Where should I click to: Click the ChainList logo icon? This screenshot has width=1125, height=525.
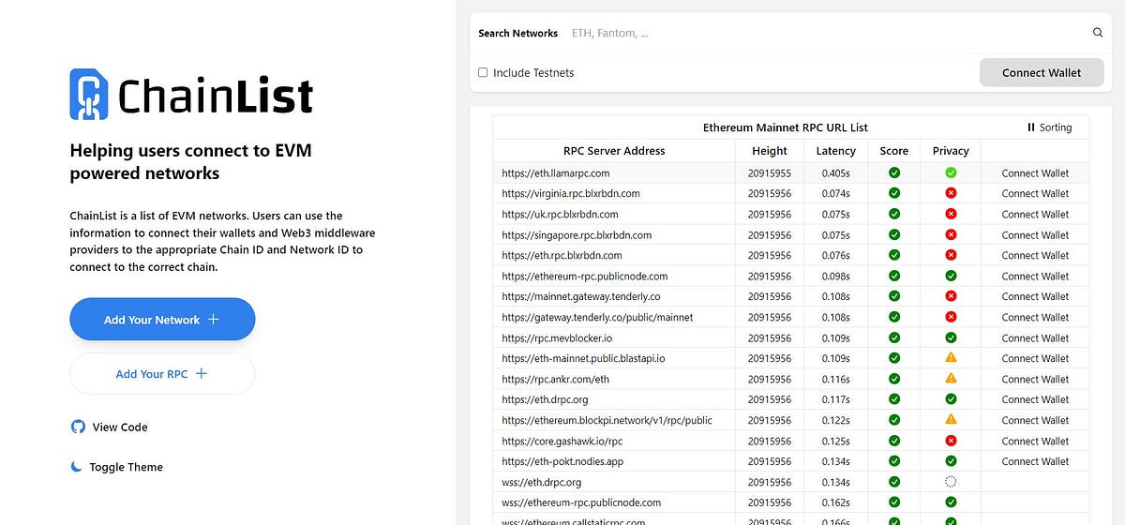(x=89, y=94)
